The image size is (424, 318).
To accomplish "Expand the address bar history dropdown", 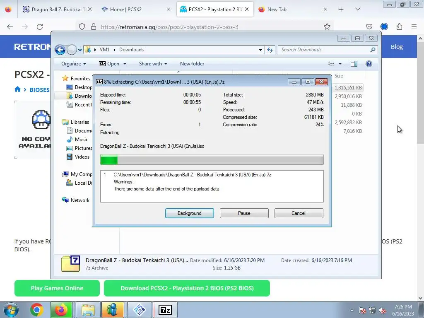I will click(260, 50).
